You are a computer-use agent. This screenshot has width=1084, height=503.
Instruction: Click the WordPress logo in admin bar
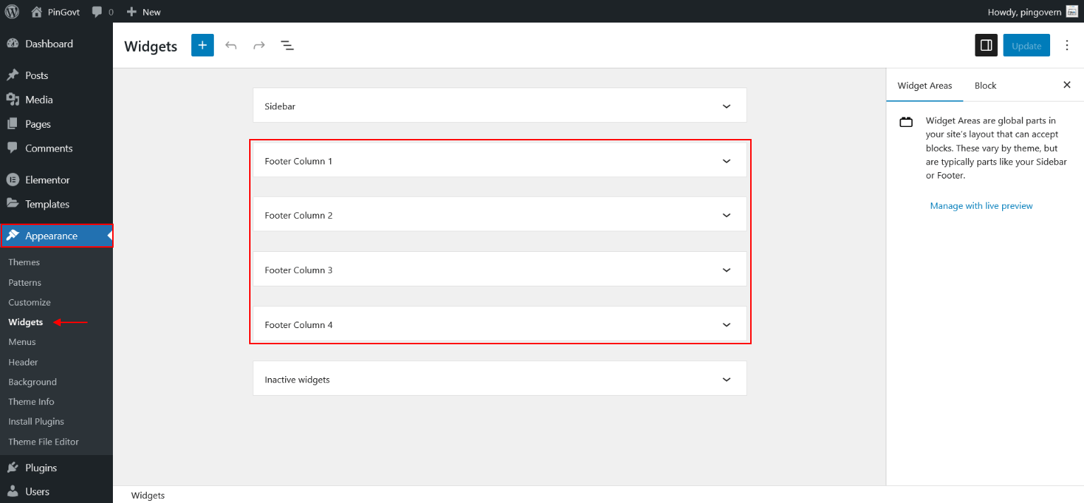(x=12, y=11)
